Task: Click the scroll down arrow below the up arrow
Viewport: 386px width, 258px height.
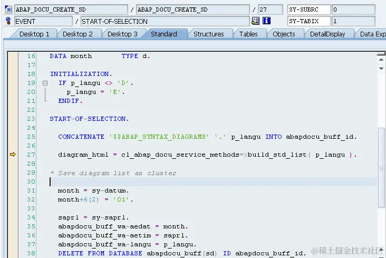Action: point(381,69)
